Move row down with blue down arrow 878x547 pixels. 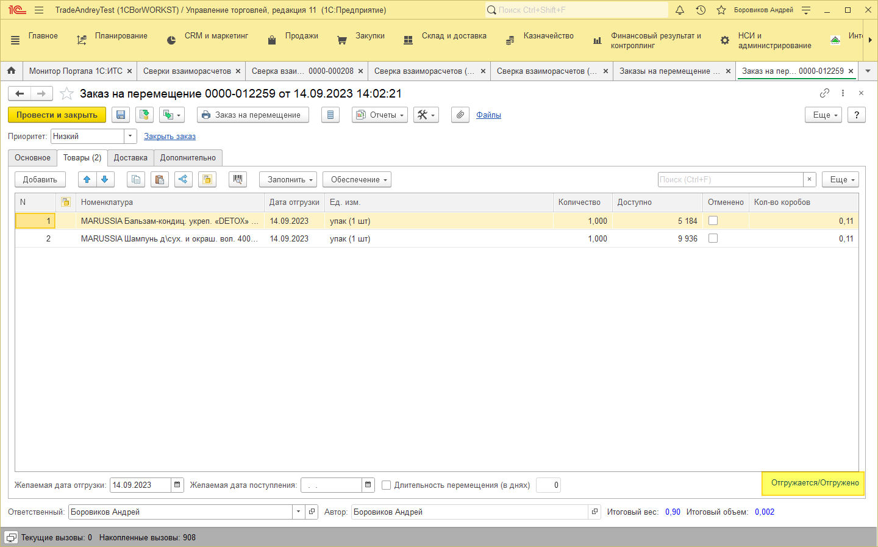[105, 179]
